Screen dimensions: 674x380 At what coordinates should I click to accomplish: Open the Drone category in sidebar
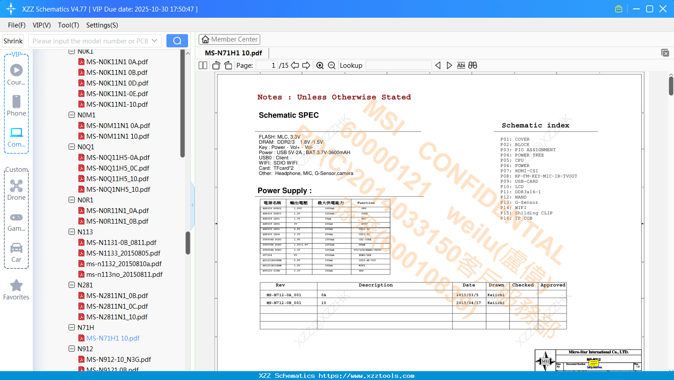[16, 190]
